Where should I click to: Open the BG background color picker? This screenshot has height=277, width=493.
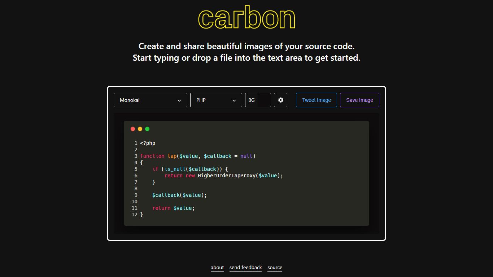tap(258, 100)
